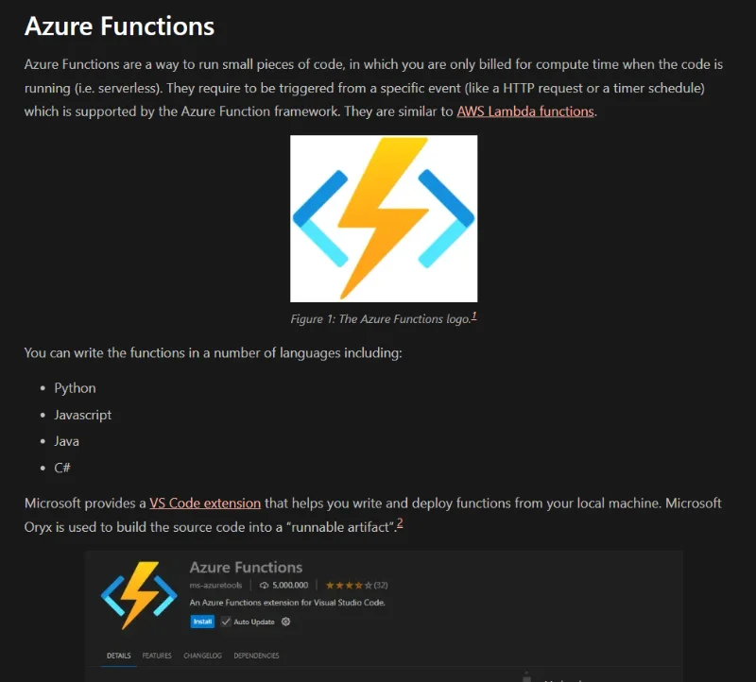
Task: Switch to the Features tab
Action: point(157,656)
